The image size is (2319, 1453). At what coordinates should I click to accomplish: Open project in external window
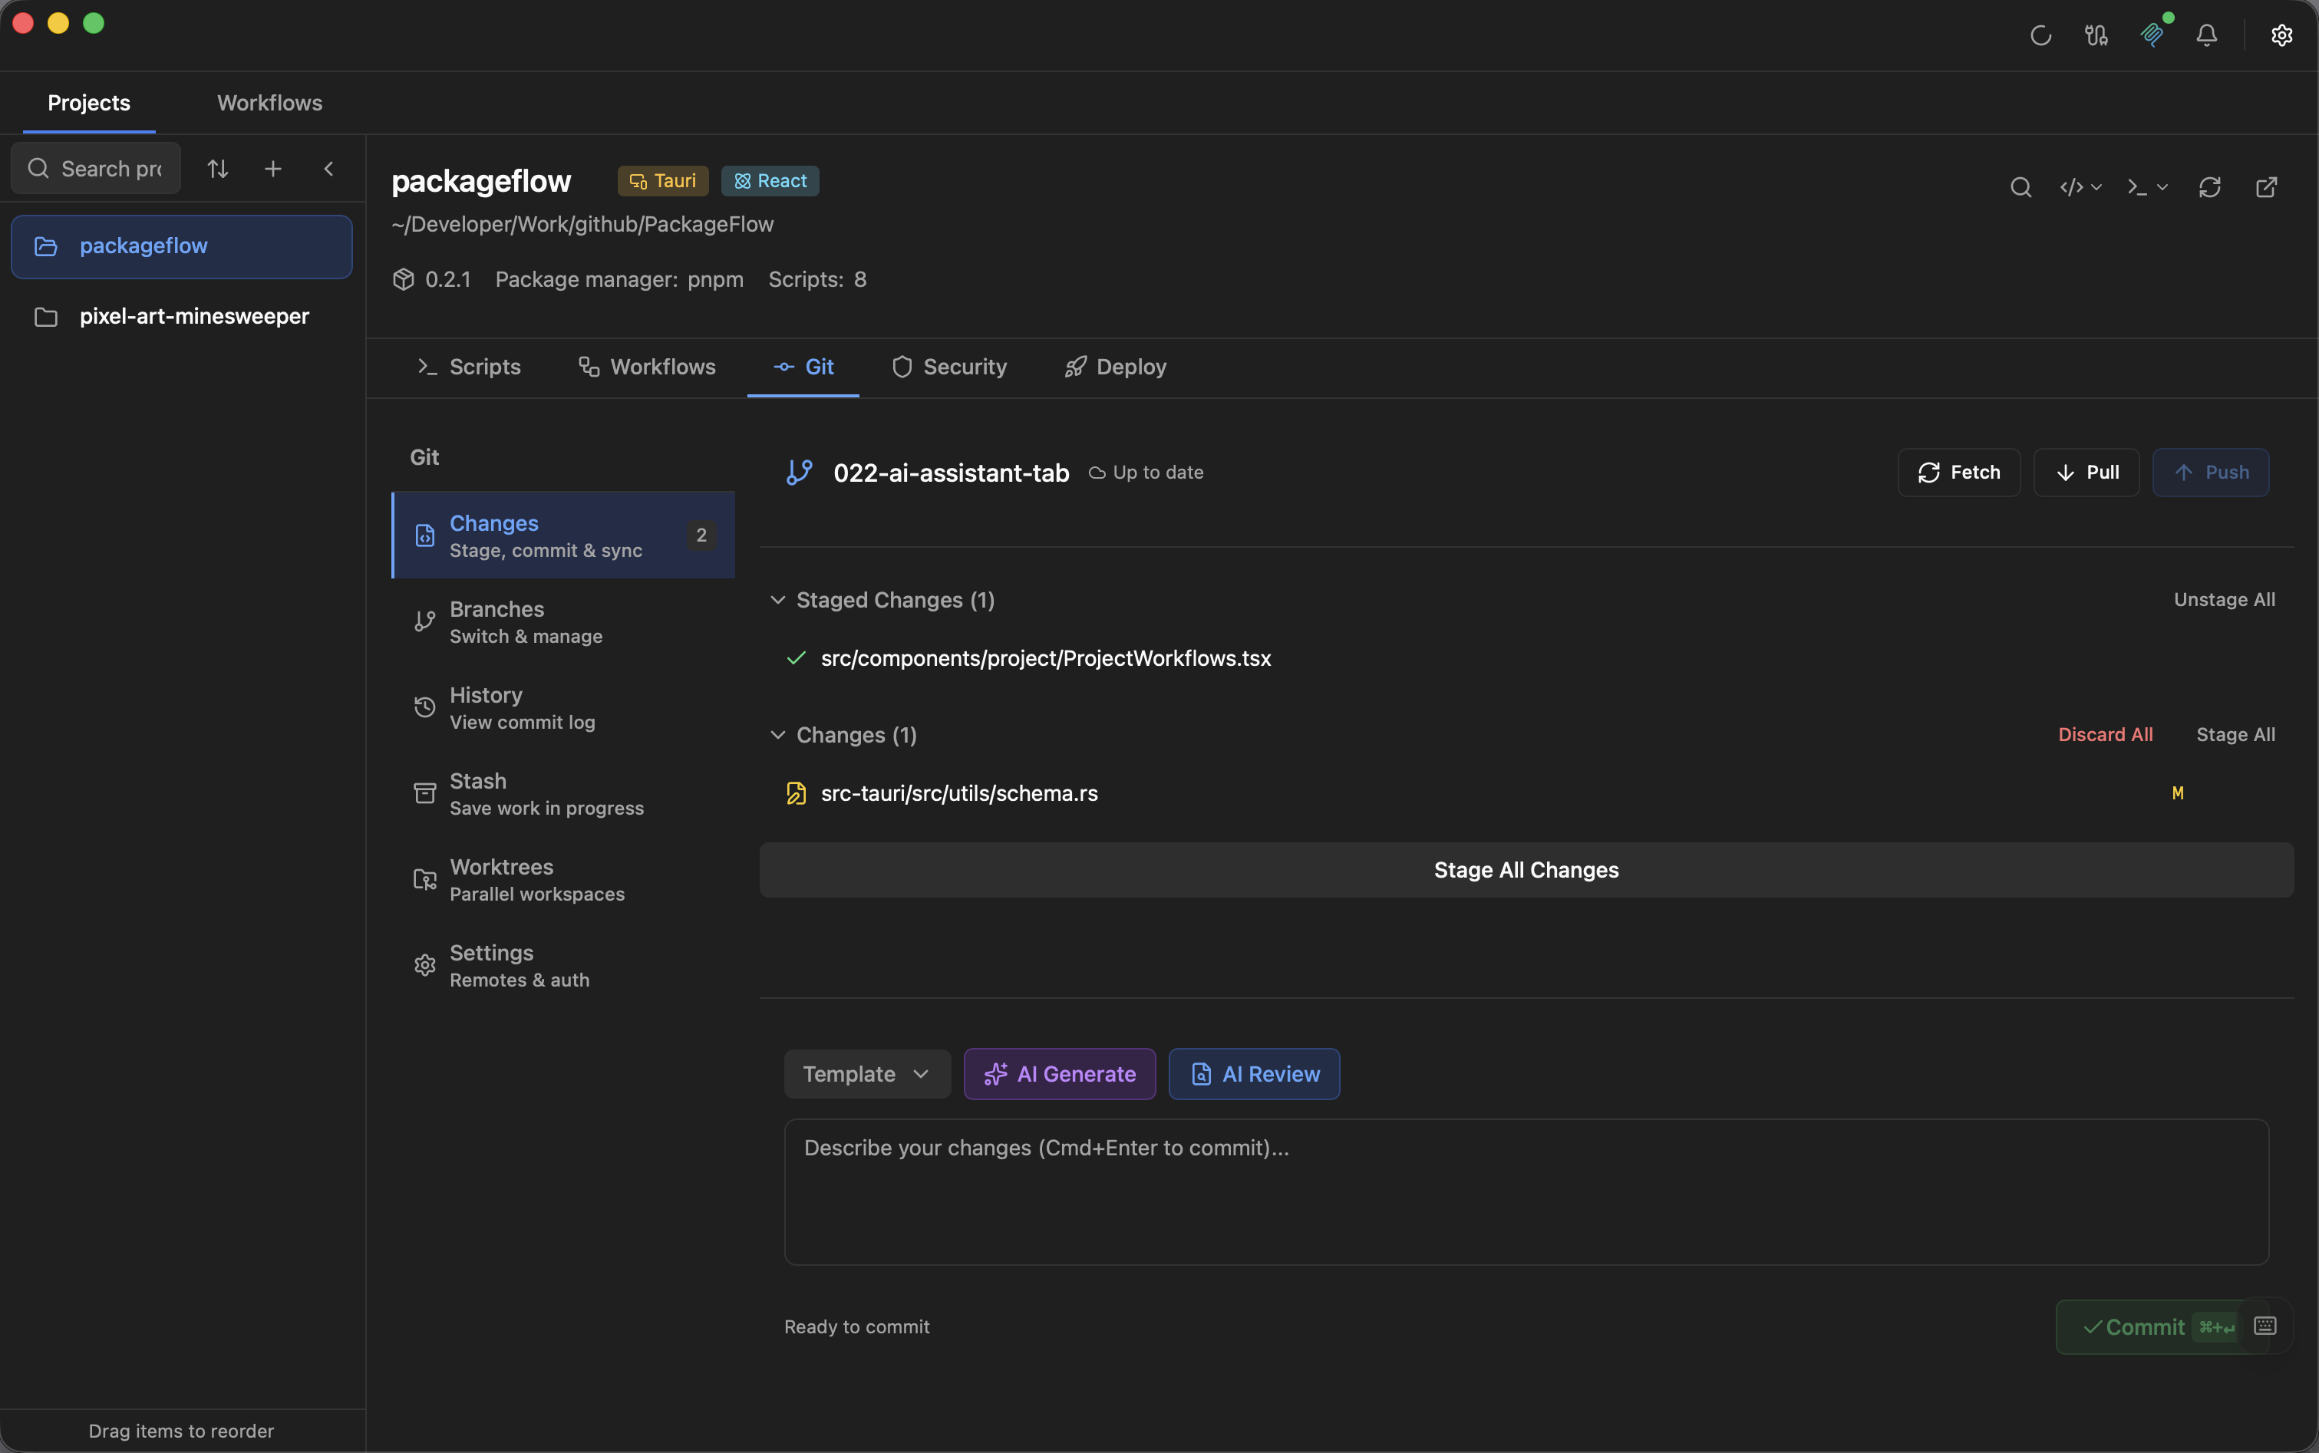tap(2266, 186)
